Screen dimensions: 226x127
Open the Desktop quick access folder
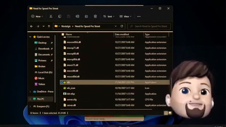tap(42, 43)
